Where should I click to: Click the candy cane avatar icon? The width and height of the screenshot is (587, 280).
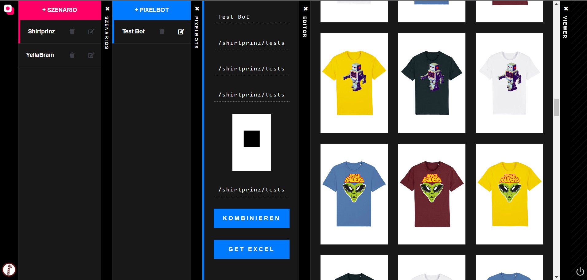(9, 270)
